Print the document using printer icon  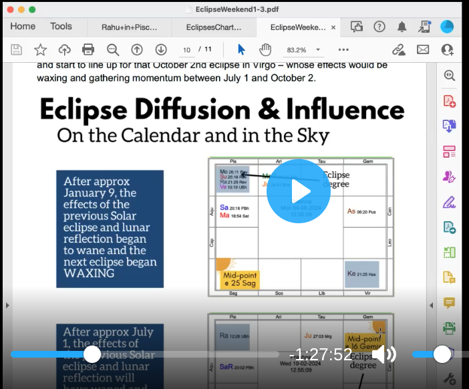pyautogui.click(x=88, y=49)
